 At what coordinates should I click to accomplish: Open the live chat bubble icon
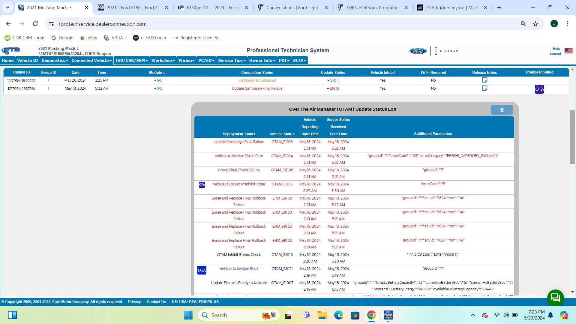(556, 298)
